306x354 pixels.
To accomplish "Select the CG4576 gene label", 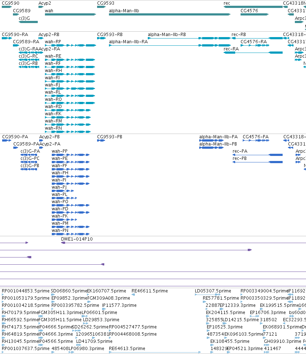I will point(249,10).
